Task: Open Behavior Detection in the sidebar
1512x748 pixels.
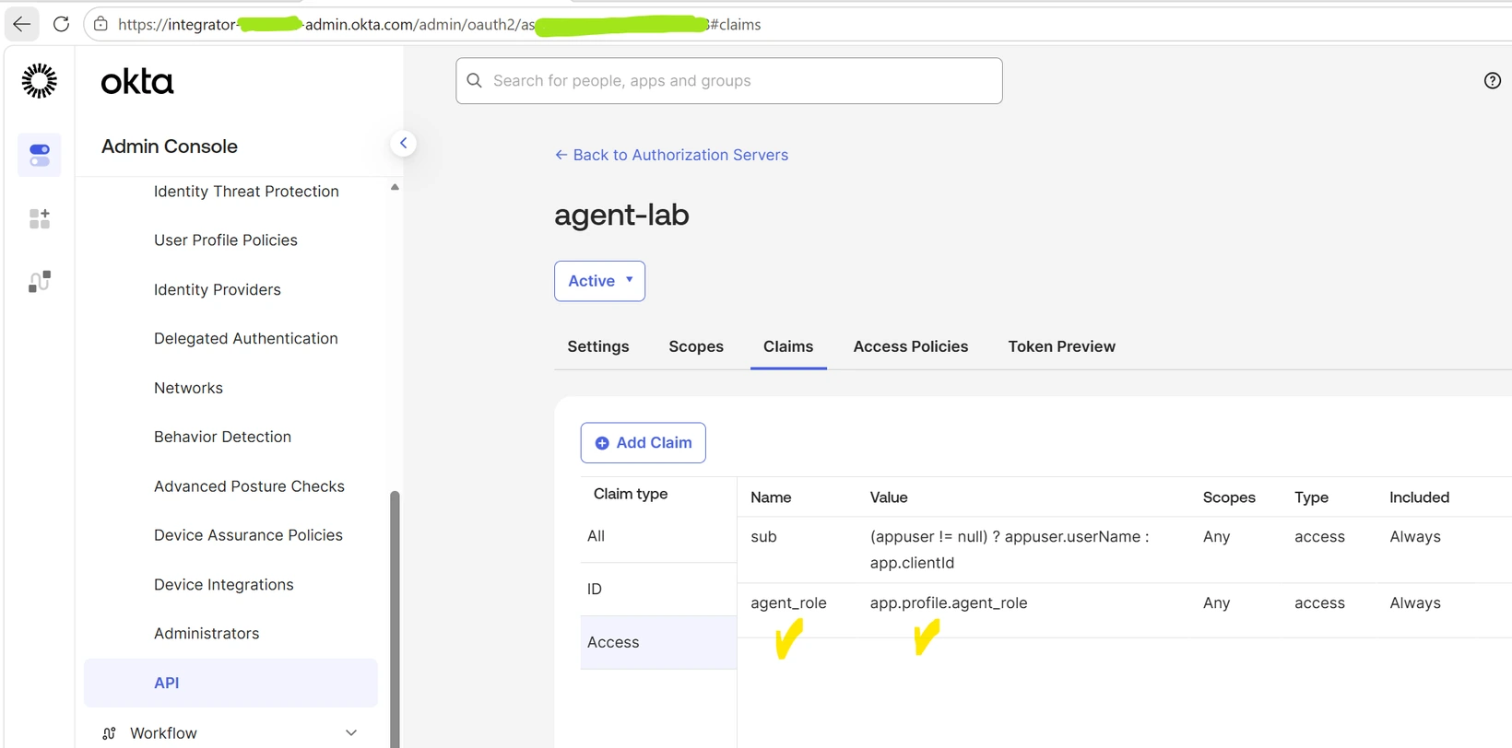Action: tap(222, 437)
